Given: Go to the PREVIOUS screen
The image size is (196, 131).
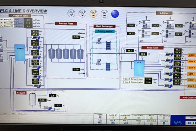Looking at the screenshot, I should (x=139, y=117).
